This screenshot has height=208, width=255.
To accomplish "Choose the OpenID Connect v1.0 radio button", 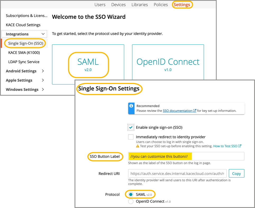I will point(131,201).
